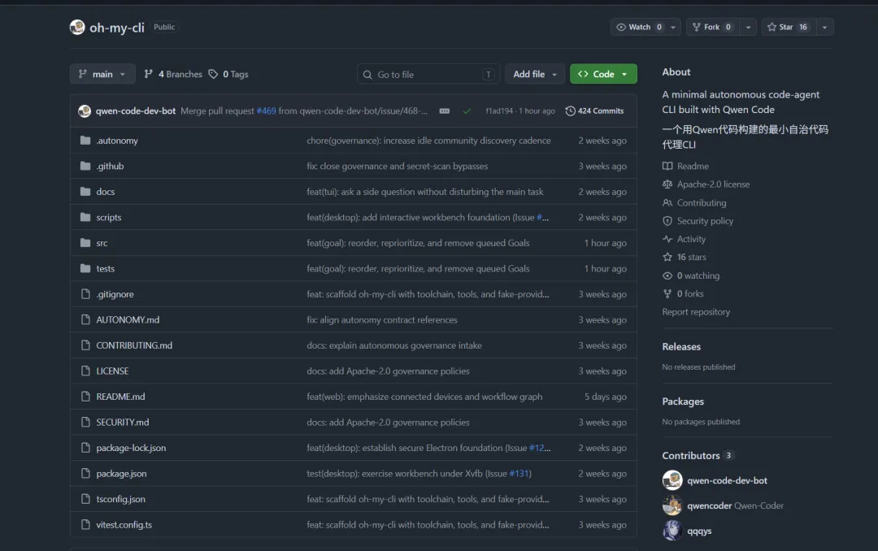Image resolution: width=878 pixels, height=551 pixels.
Task: Fork the repository with Fork button
Action: coord(712,27)
